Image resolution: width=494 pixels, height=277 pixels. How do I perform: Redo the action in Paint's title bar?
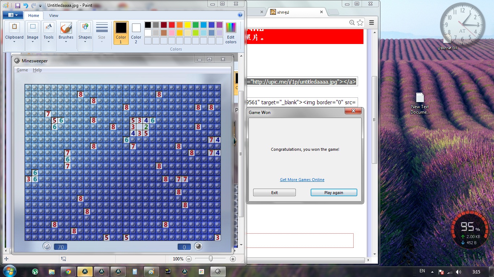point(33,6)
